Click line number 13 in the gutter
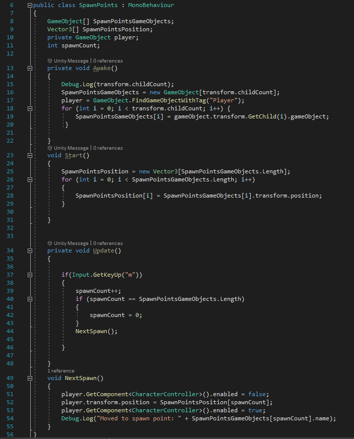 coord(10,68)
